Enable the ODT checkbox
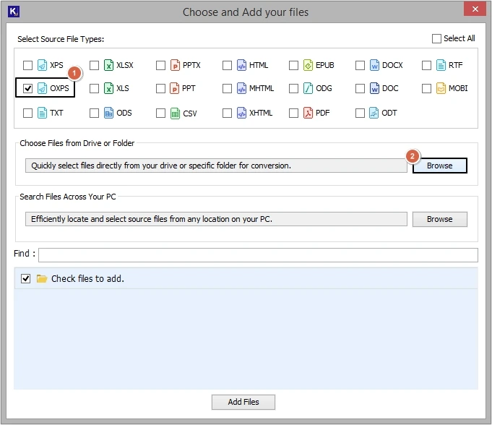Screen dimensions: 492x425 pos(361,113)
